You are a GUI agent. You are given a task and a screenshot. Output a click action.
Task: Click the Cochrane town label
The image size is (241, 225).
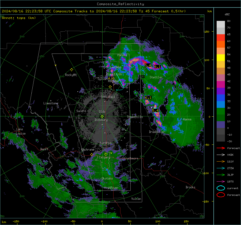(x=88, y=150)
